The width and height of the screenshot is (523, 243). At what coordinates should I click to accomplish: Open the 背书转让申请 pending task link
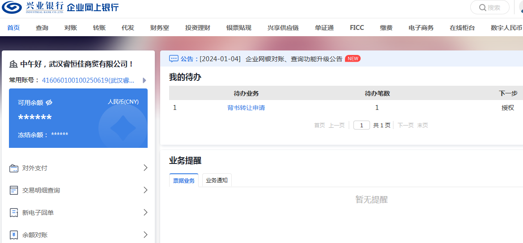click(x=246, y=108)
